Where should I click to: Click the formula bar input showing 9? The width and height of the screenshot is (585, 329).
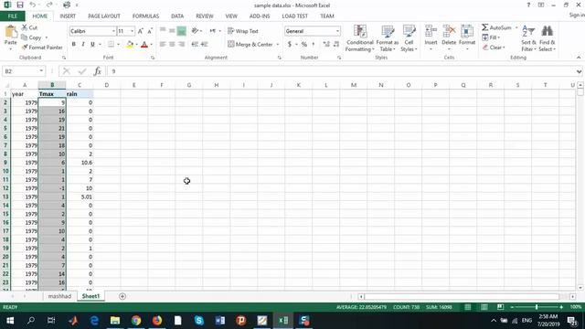click(341, 71)
